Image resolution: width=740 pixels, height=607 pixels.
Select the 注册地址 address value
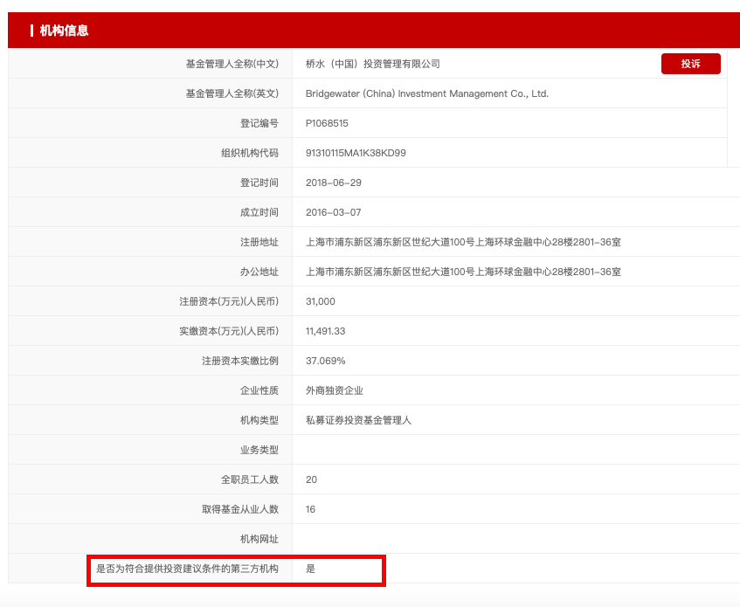click(463, 242)
